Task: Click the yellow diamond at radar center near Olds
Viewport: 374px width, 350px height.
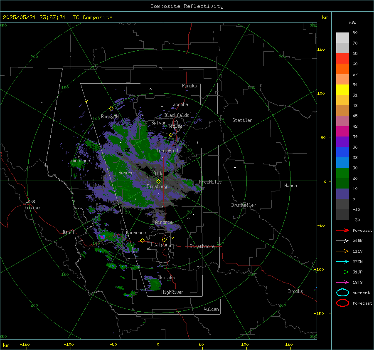Action: click(x=158, y=181)
